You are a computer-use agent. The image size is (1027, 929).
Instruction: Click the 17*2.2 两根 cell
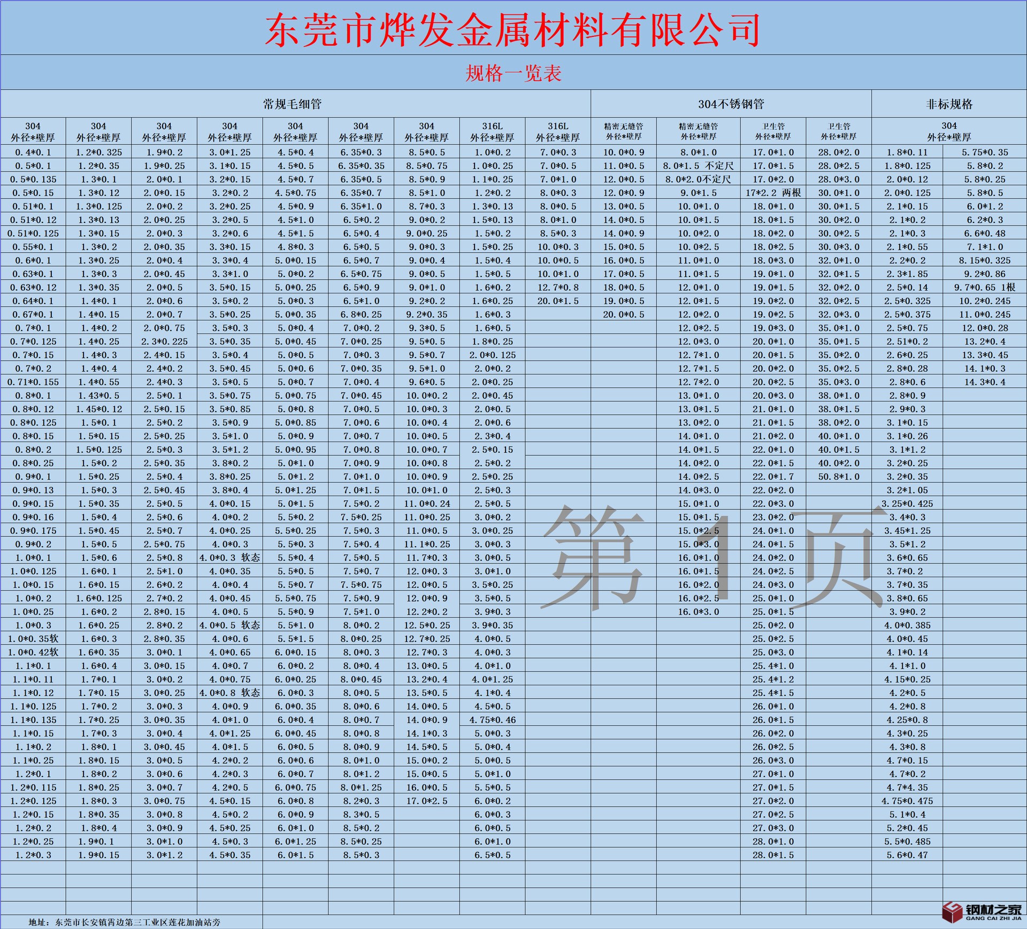point(774,192)
